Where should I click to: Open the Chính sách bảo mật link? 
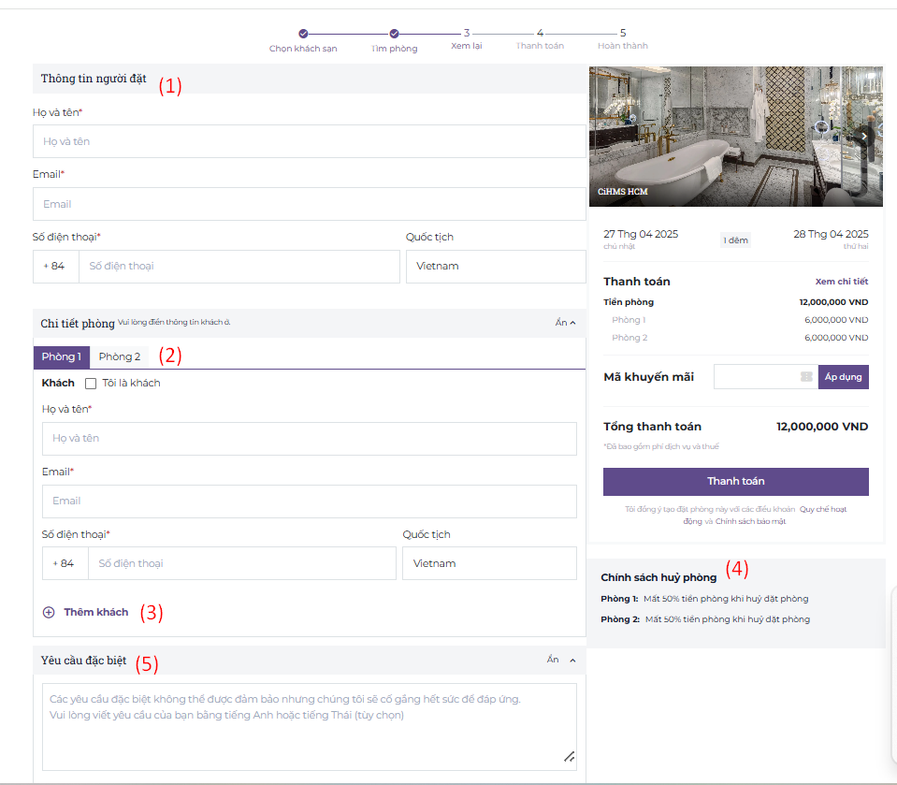pos(750,521)
